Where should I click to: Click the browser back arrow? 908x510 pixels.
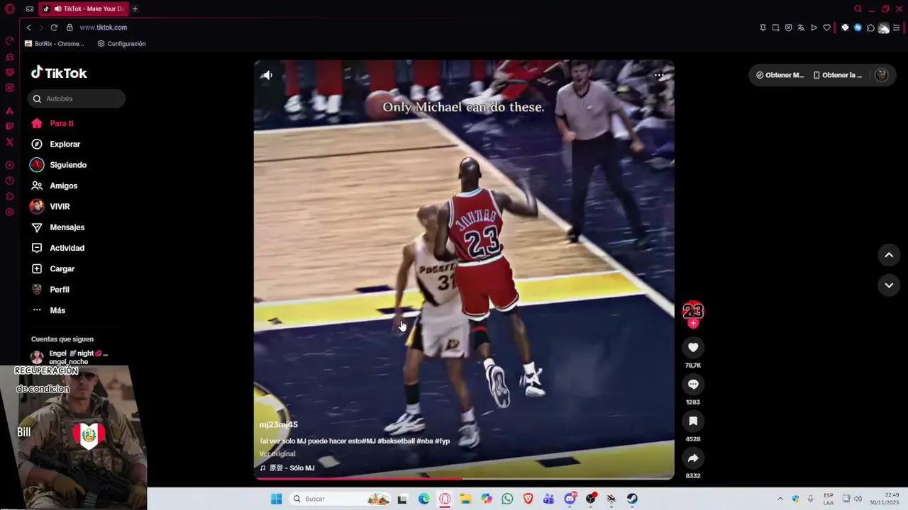tap(28, 28)
